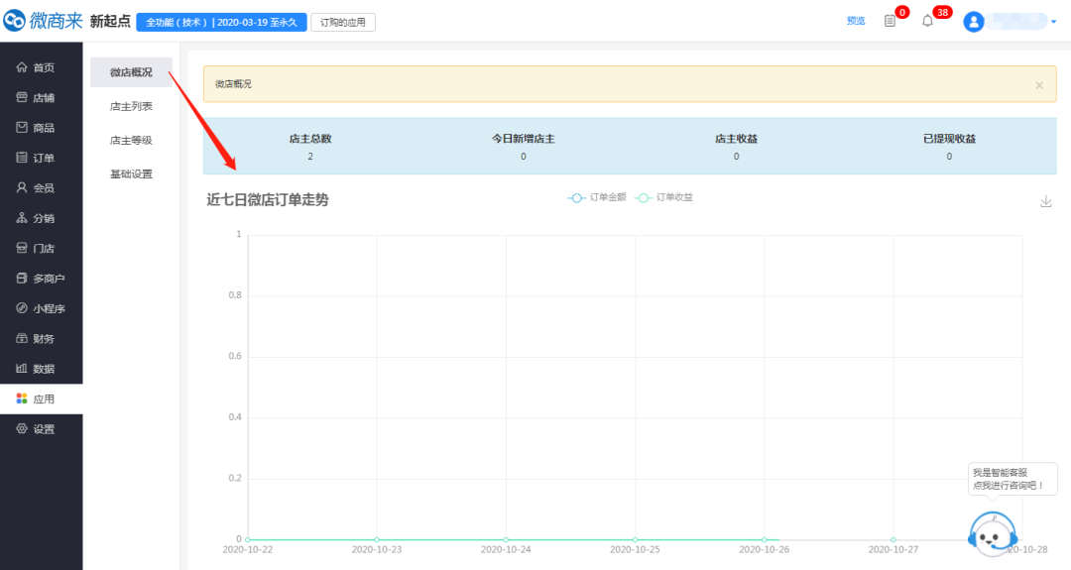The image size is (1071, 570).
Task: Click the 2020-10-24 data point
Action: pyautogui.click(x=506, y=539)
